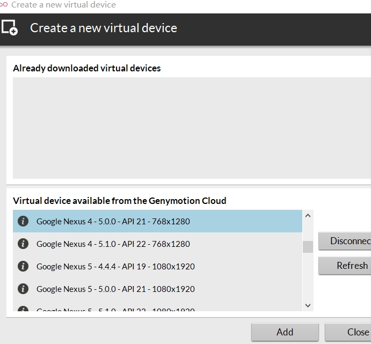Click info icon for Nexus 4 5.0.0
Image resolution: width=371 pixels, height=344 pixels.
click(23, 221)
